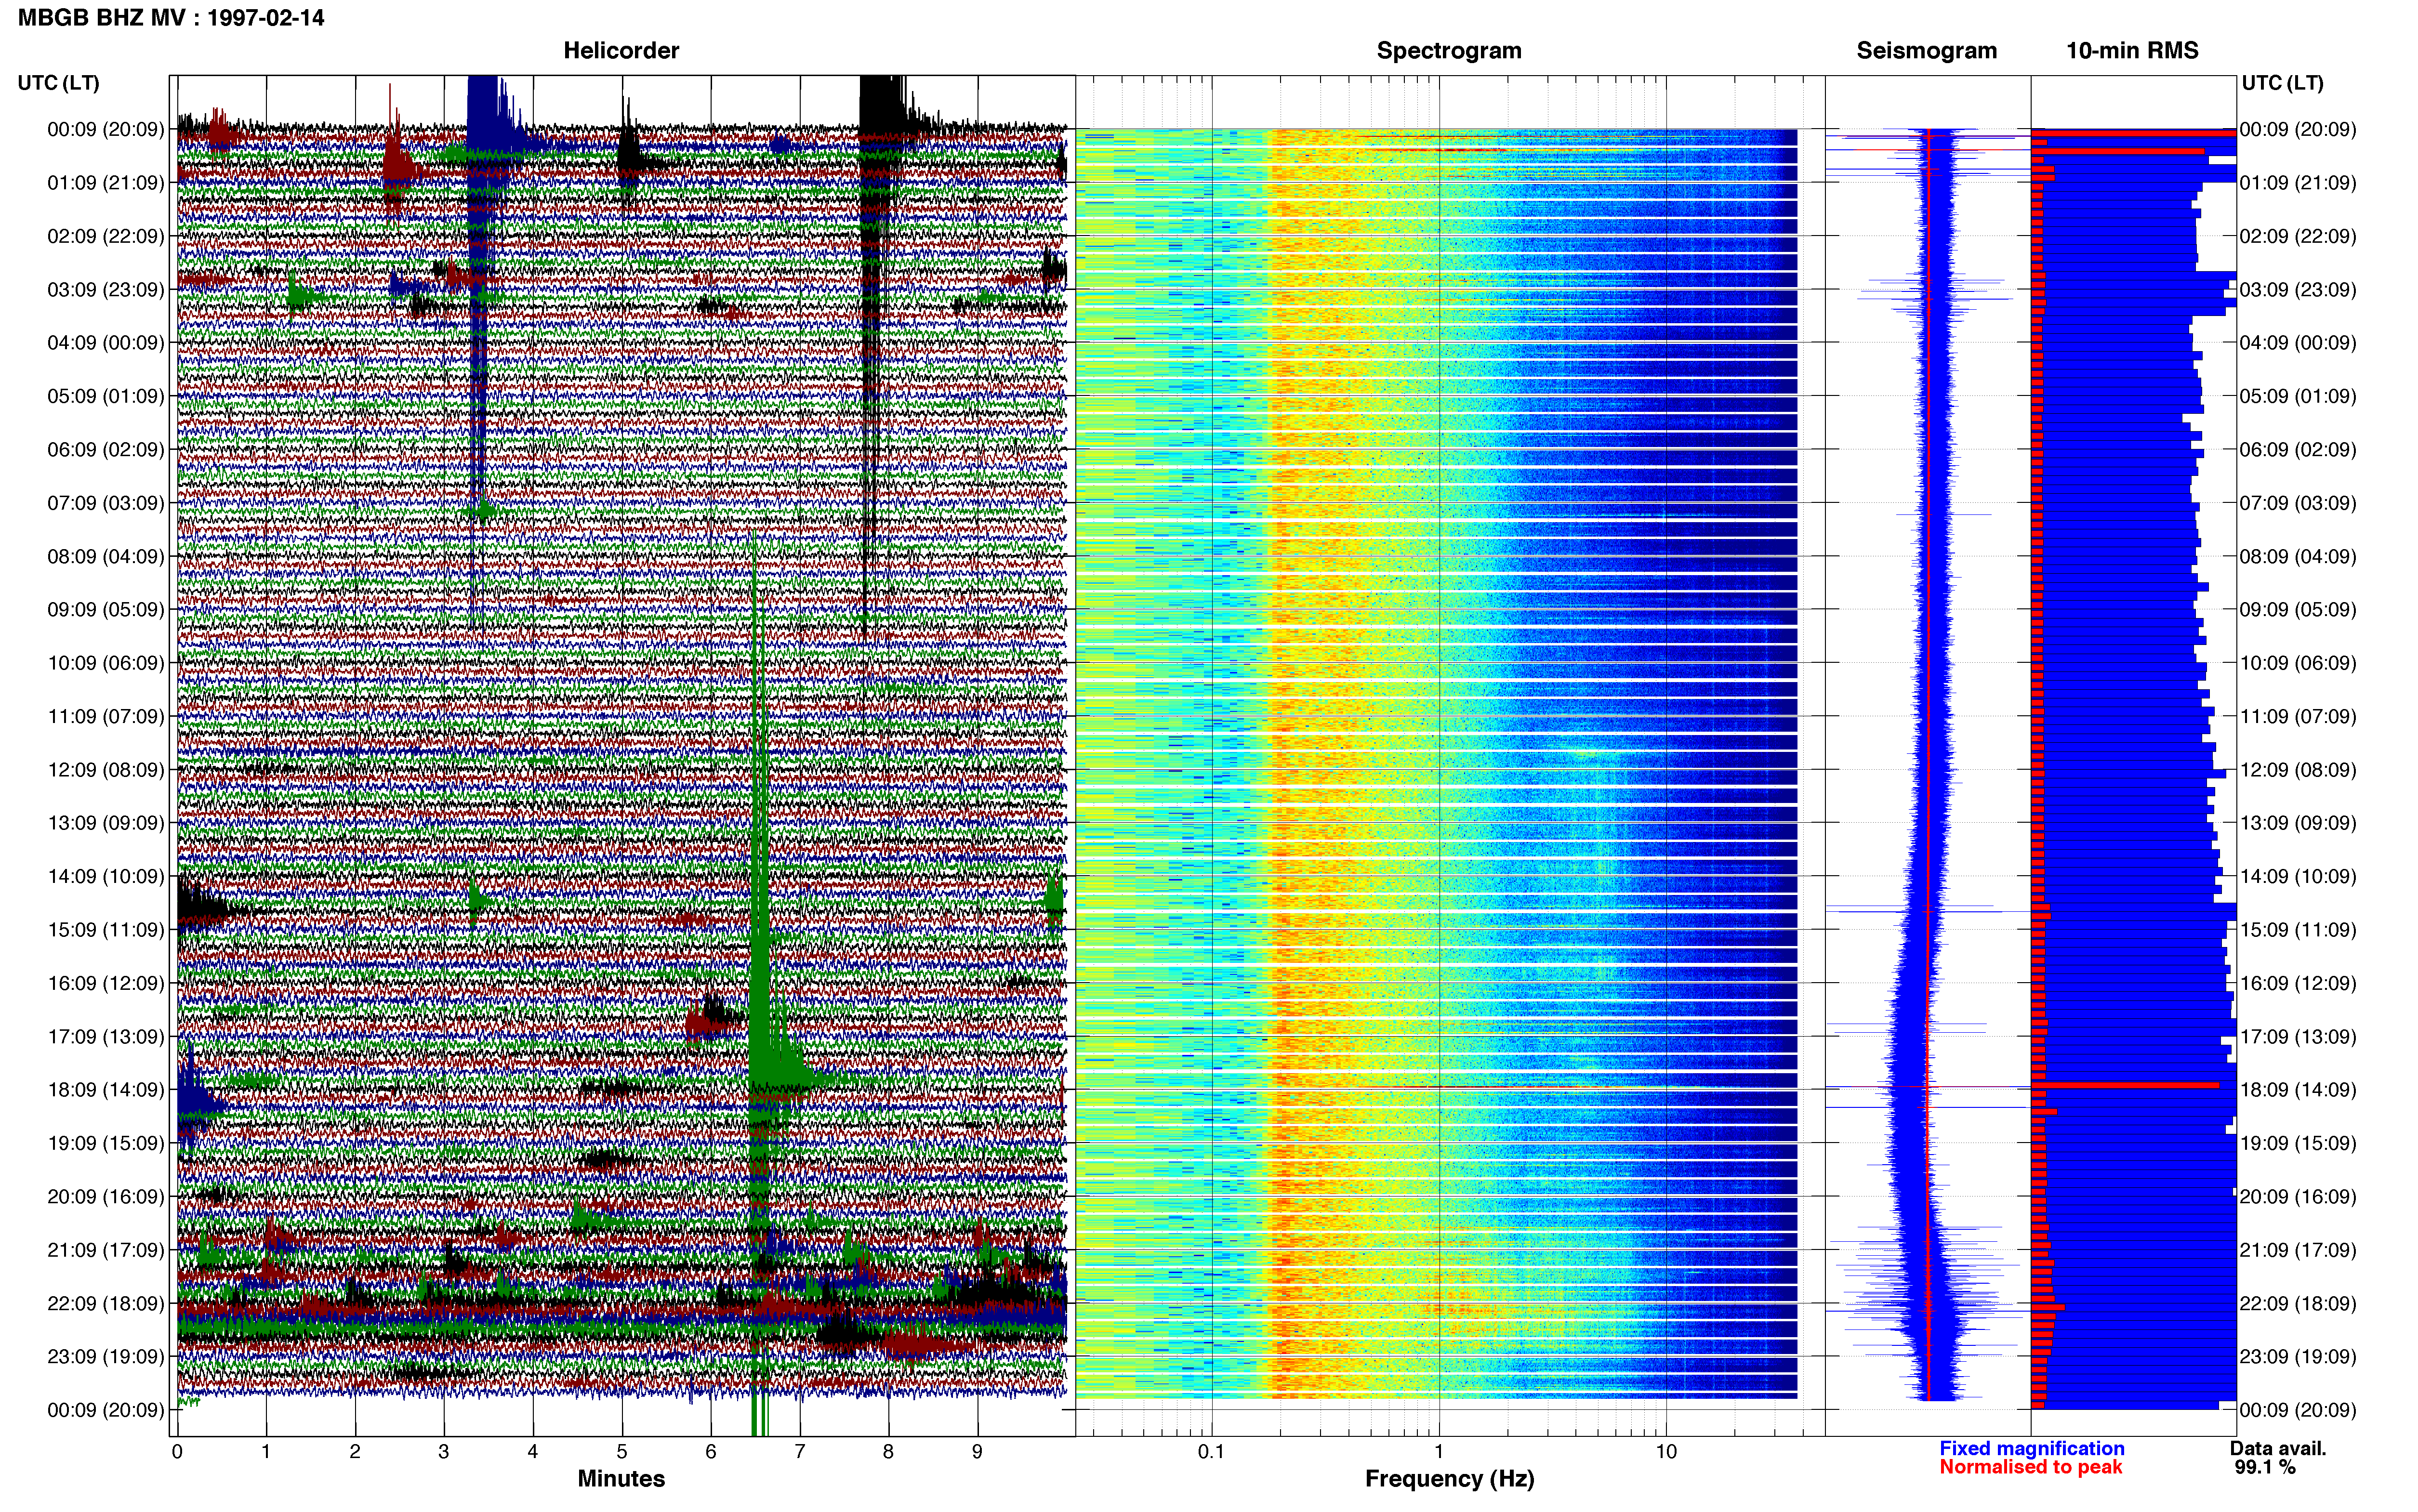Click left time label '06:09 (02:09)'
2418x1512 pixels.
point(106,450)
